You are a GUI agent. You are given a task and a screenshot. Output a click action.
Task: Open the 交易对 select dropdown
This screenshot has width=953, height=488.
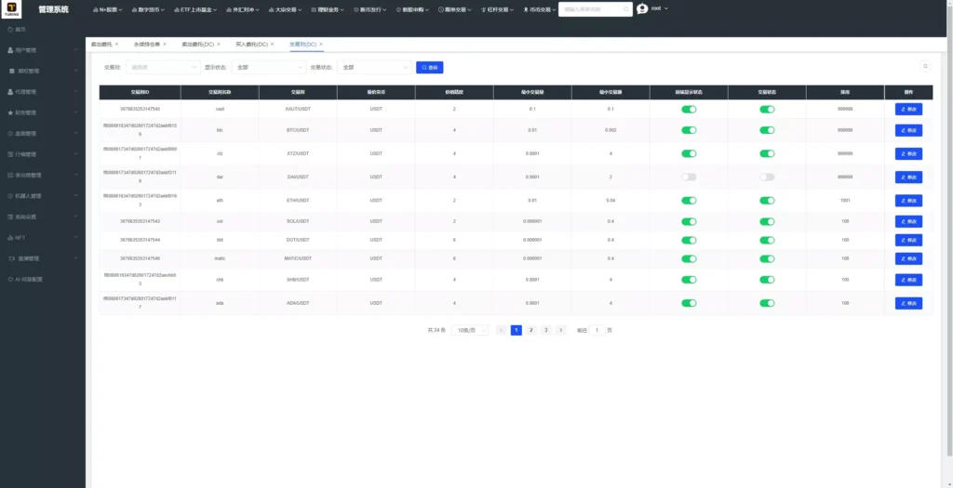[x=163, y=67]
